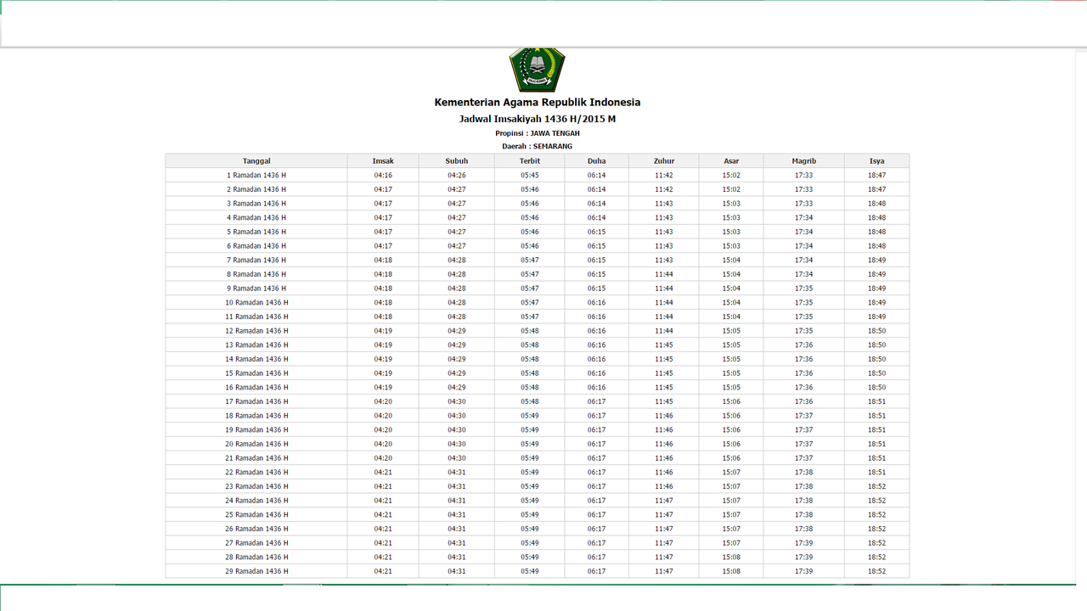Click Isya time 18:52 for 29 Ramadan
Image resolution: width=1087 pixels, height=611 pixels.
pos(877,571)
